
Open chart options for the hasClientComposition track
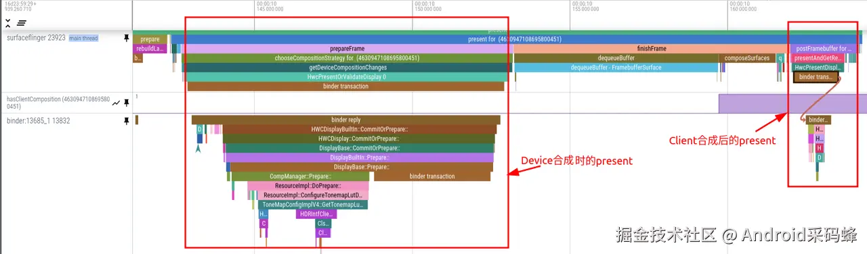[116, 103]
